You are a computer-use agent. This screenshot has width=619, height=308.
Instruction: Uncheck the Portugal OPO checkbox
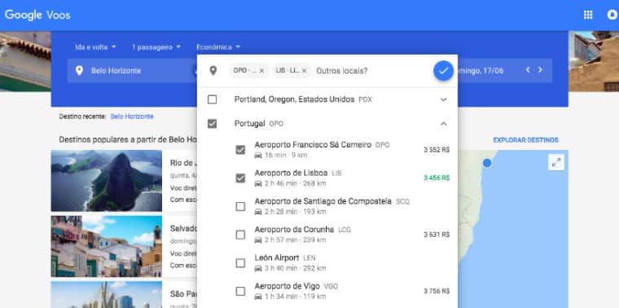(212, 124)
